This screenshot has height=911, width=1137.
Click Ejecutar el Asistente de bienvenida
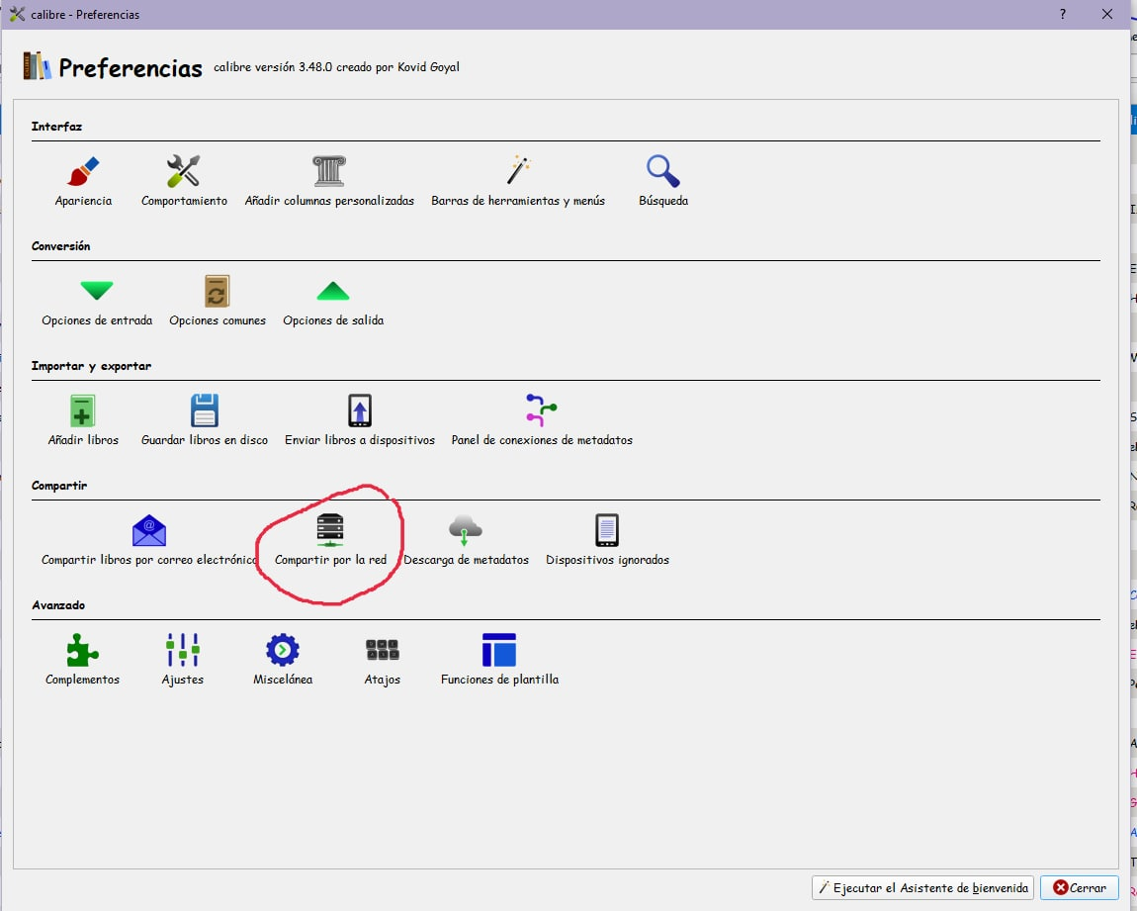(x=922, y=888)
